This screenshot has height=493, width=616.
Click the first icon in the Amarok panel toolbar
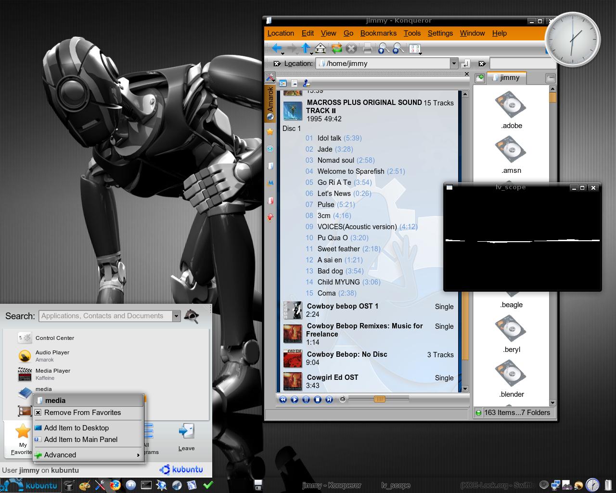[x=282, y=83]
